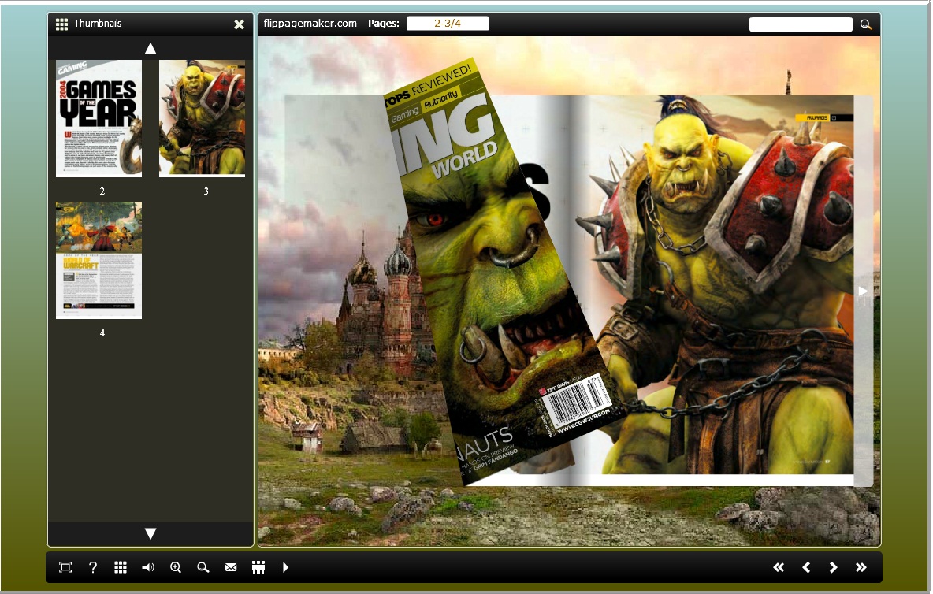Screen dimensions: 933x594
Task: Open the flippagemaker.com link
Action: coord(310,23)
